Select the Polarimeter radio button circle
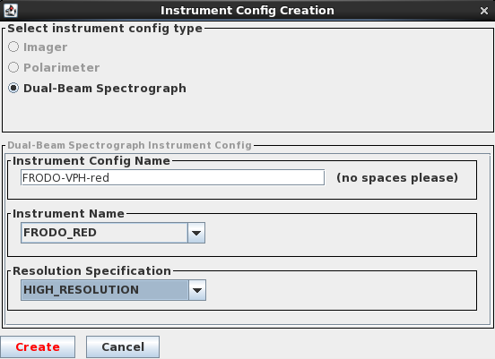The width and height of the screenshot is (495, 359). (13, 67)
